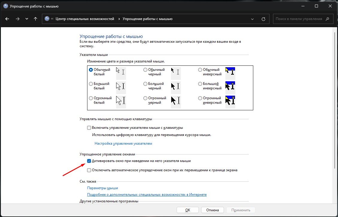Select the Огромный белый pointer option
The height and width of the screenshot is (217, 338).
(91, 98)
